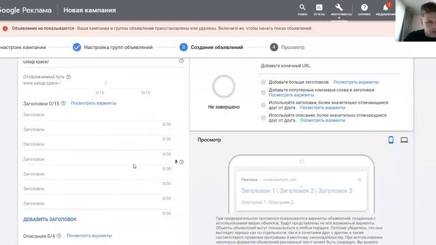This screenshot has width=436, height=245.
Task: Click help icon beside Заголовки 0/15
Action: (63, 103)
